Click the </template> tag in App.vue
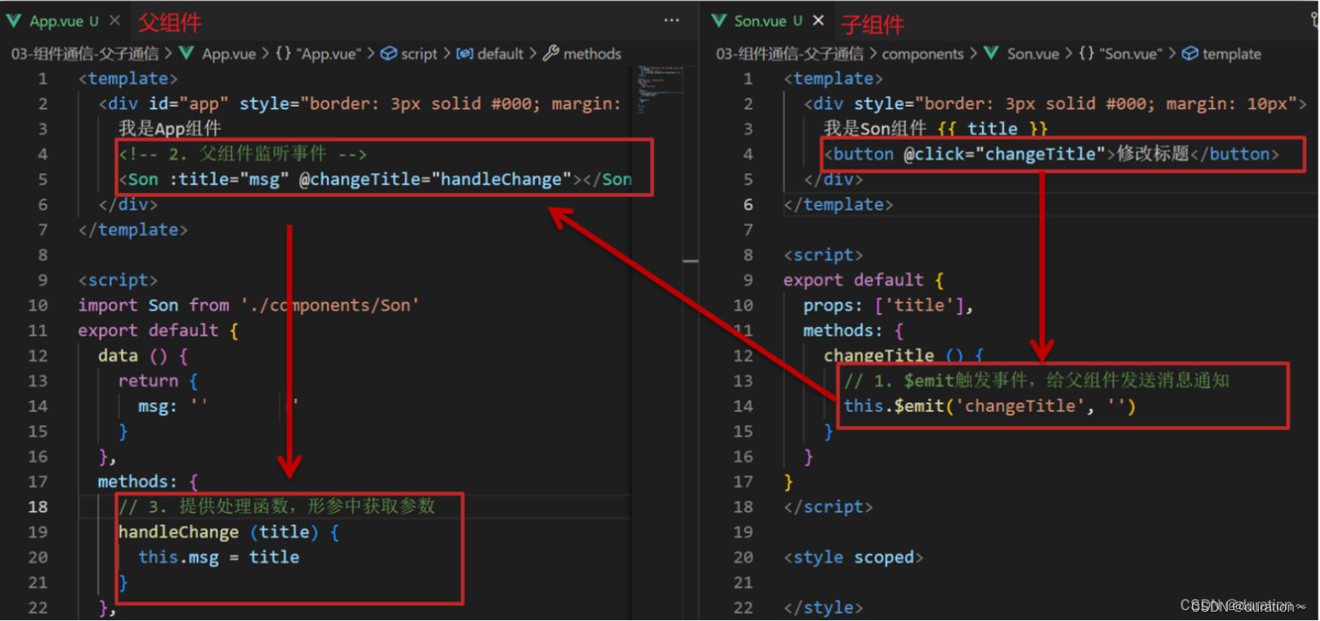Image resolution: width=1320 pixels, height=621 pixels. tap(133, 230)
